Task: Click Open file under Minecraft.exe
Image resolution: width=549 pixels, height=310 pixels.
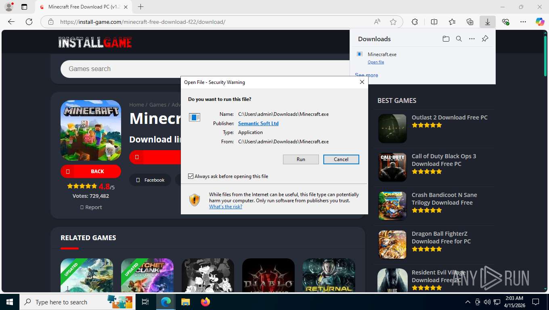Action: click(376, 62)
